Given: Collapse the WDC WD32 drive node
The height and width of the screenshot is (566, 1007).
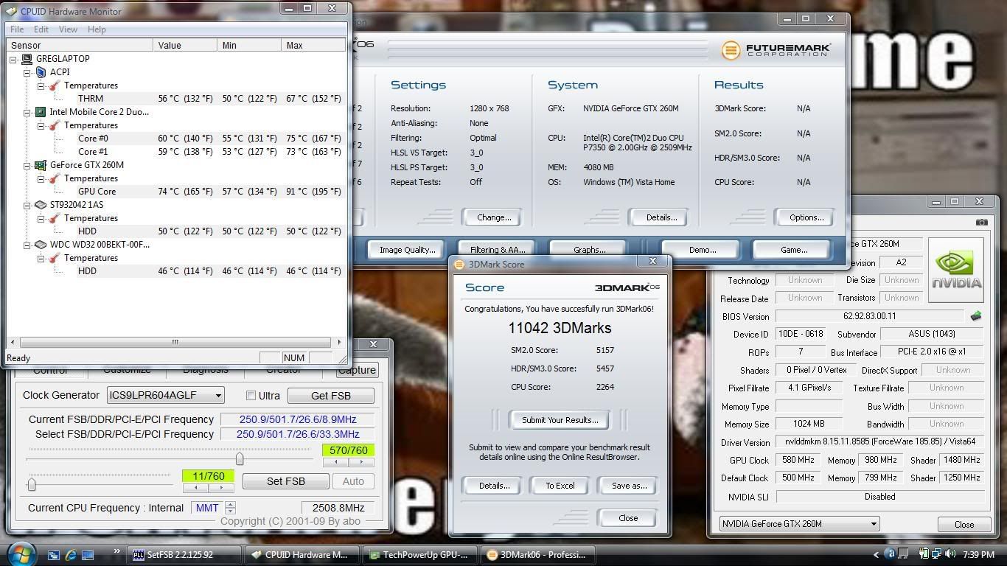Looking at the screenshot, I should (x=27, y=245).
